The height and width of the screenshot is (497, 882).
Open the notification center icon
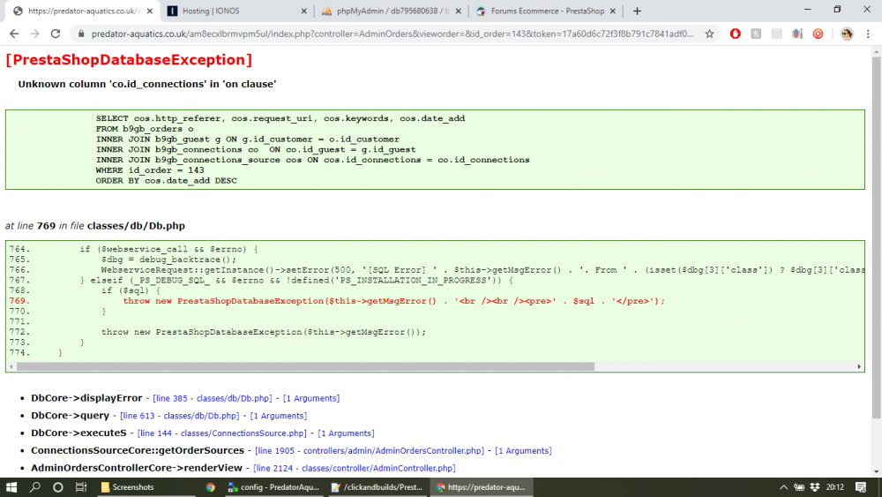[861, 487]
